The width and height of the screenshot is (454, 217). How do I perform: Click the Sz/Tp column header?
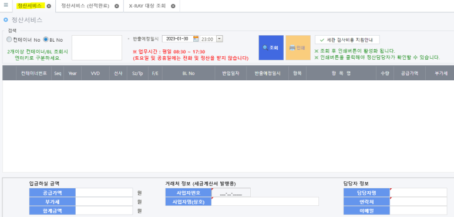(x=137, y=73)
